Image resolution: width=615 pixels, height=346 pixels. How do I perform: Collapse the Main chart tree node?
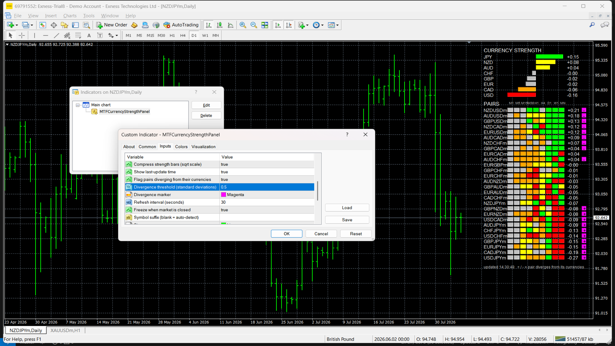point(78,105)
